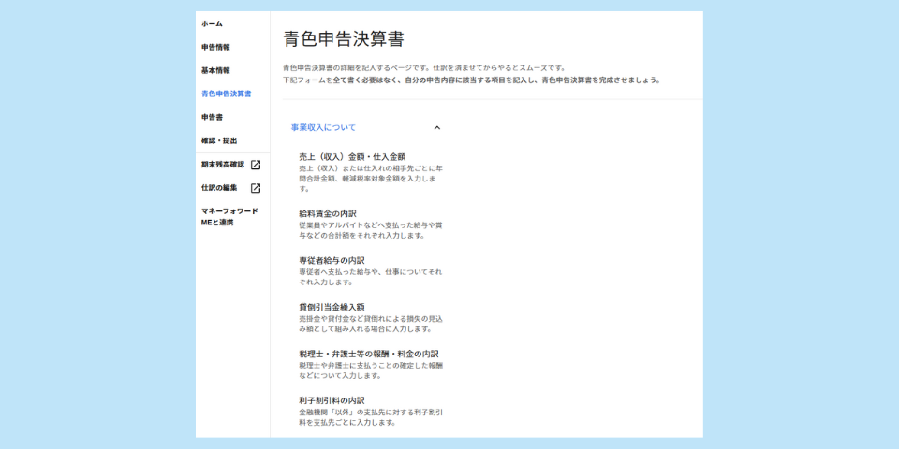The image size is (899, 449).
Task: Open 売上（収入）金額・仕入金額 entry
Action: click(351, 157)
